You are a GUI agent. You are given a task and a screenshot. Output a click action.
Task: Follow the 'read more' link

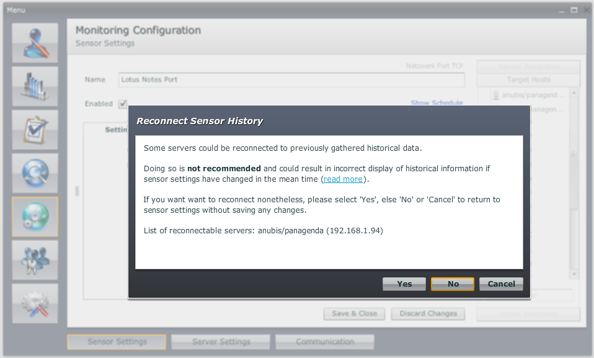(343, 179)
